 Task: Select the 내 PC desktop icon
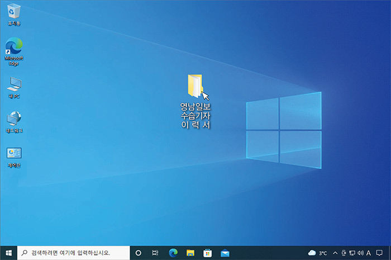click(14, 87)
